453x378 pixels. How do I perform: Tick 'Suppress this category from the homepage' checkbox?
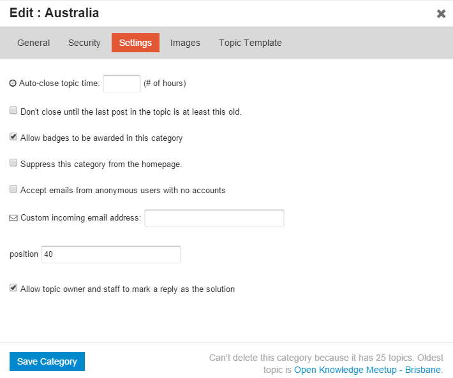click(13, 163)
